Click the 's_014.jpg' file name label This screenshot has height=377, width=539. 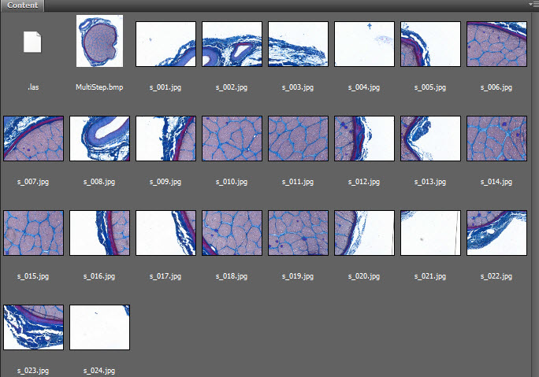click(496, 182)
